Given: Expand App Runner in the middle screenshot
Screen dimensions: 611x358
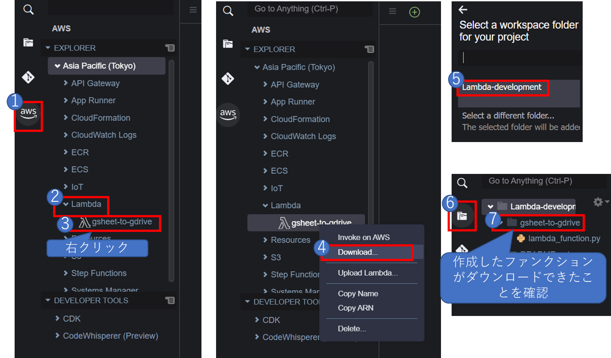Looking at the screenshot, I should pos(265,102).
